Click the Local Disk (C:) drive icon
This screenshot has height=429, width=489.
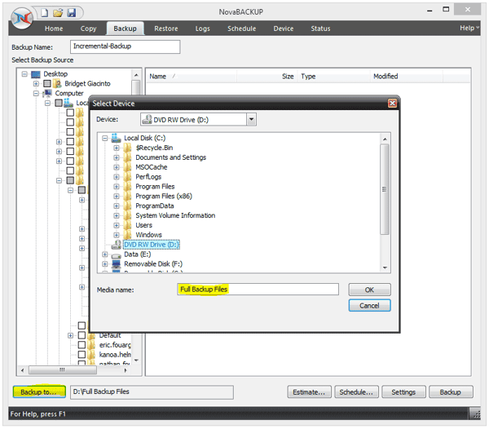[117, 138]
